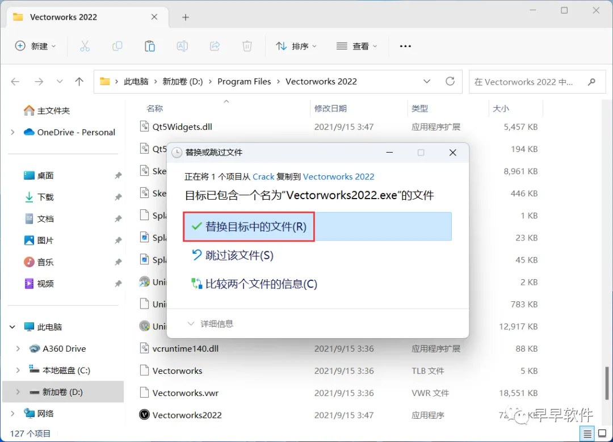Choose 替换目标中的文件(R) option

pyautogui.click(x=318, y=226)
